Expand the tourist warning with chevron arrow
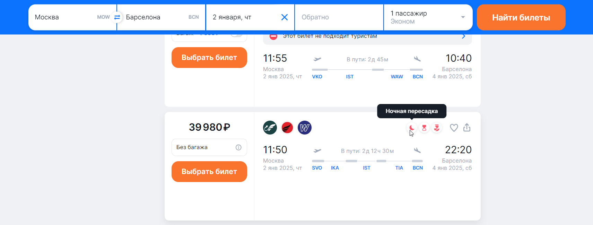This screenshot has height=225, width=593. pos(463,36)
